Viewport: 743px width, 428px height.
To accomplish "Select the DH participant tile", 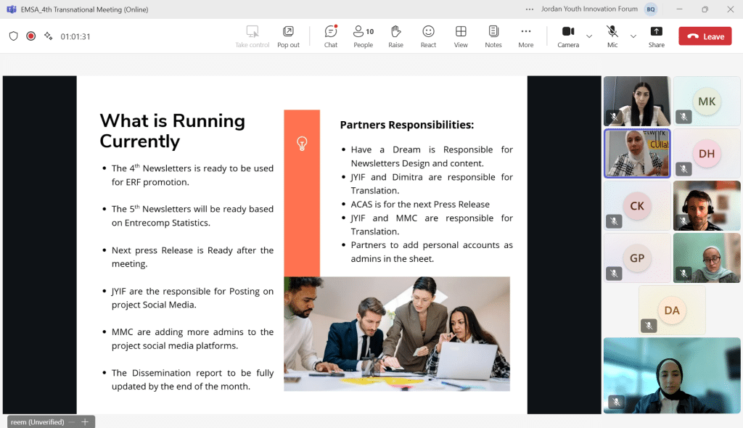I will click(x=707, y=153).
